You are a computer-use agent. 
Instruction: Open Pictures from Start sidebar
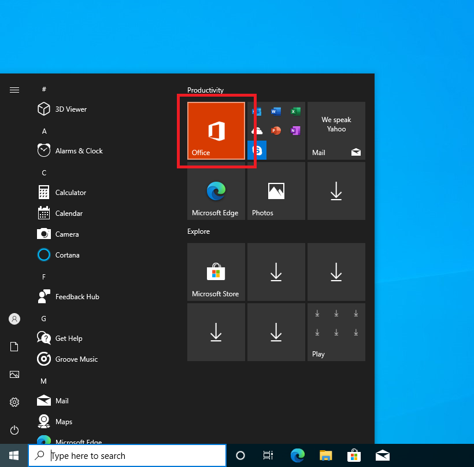point(14,374)
